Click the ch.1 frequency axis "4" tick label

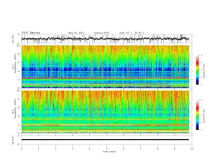(x=19, y=71)
